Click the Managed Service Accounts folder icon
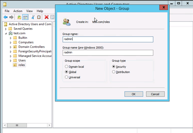The image size is (193, 133). [15, 56]
